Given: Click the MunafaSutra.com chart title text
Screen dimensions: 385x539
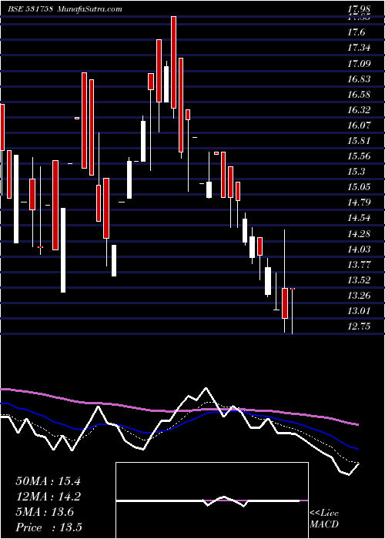Looking at the screenshot, I should (x=90, y=9).
